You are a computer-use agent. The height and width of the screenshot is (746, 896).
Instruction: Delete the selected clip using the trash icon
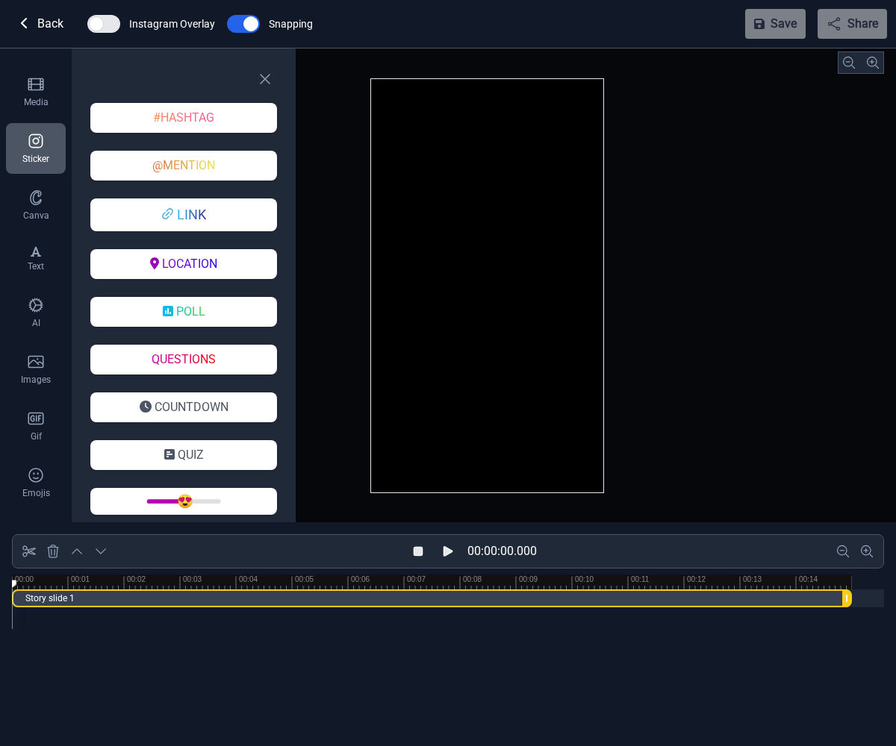(x=52, y=551)
